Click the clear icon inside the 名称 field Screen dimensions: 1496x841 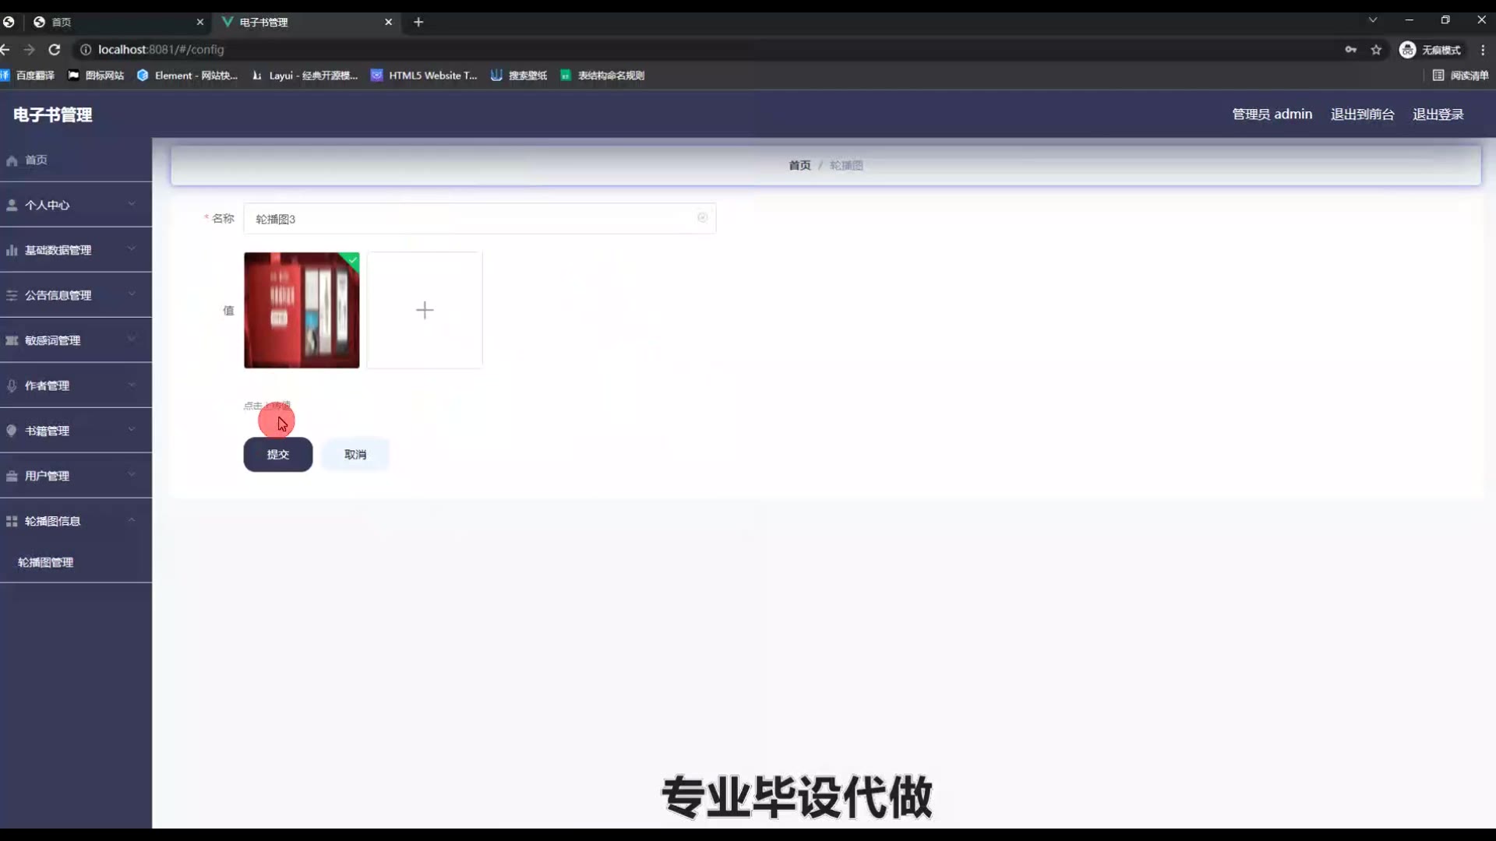702,218
